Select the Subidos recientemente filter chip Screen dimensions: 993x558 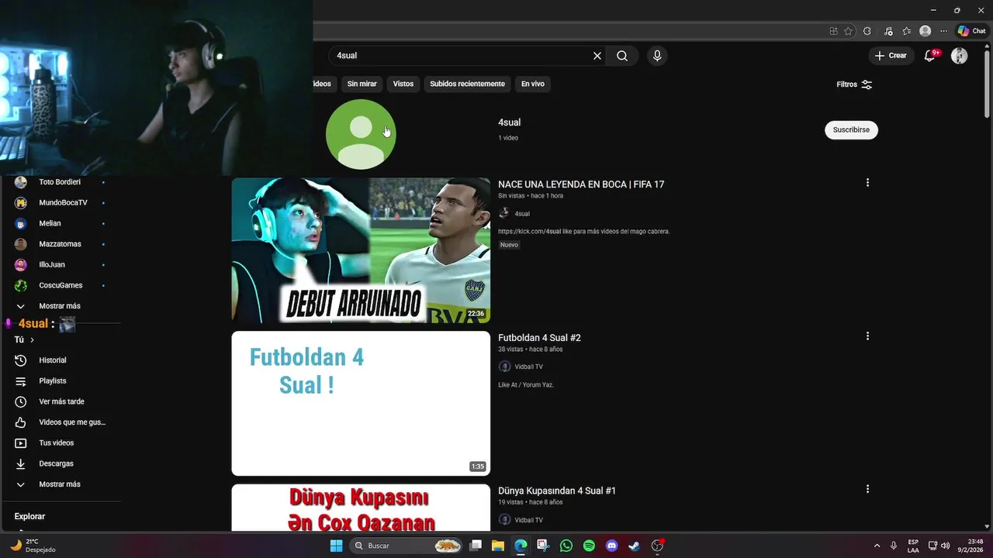[467, 84]
